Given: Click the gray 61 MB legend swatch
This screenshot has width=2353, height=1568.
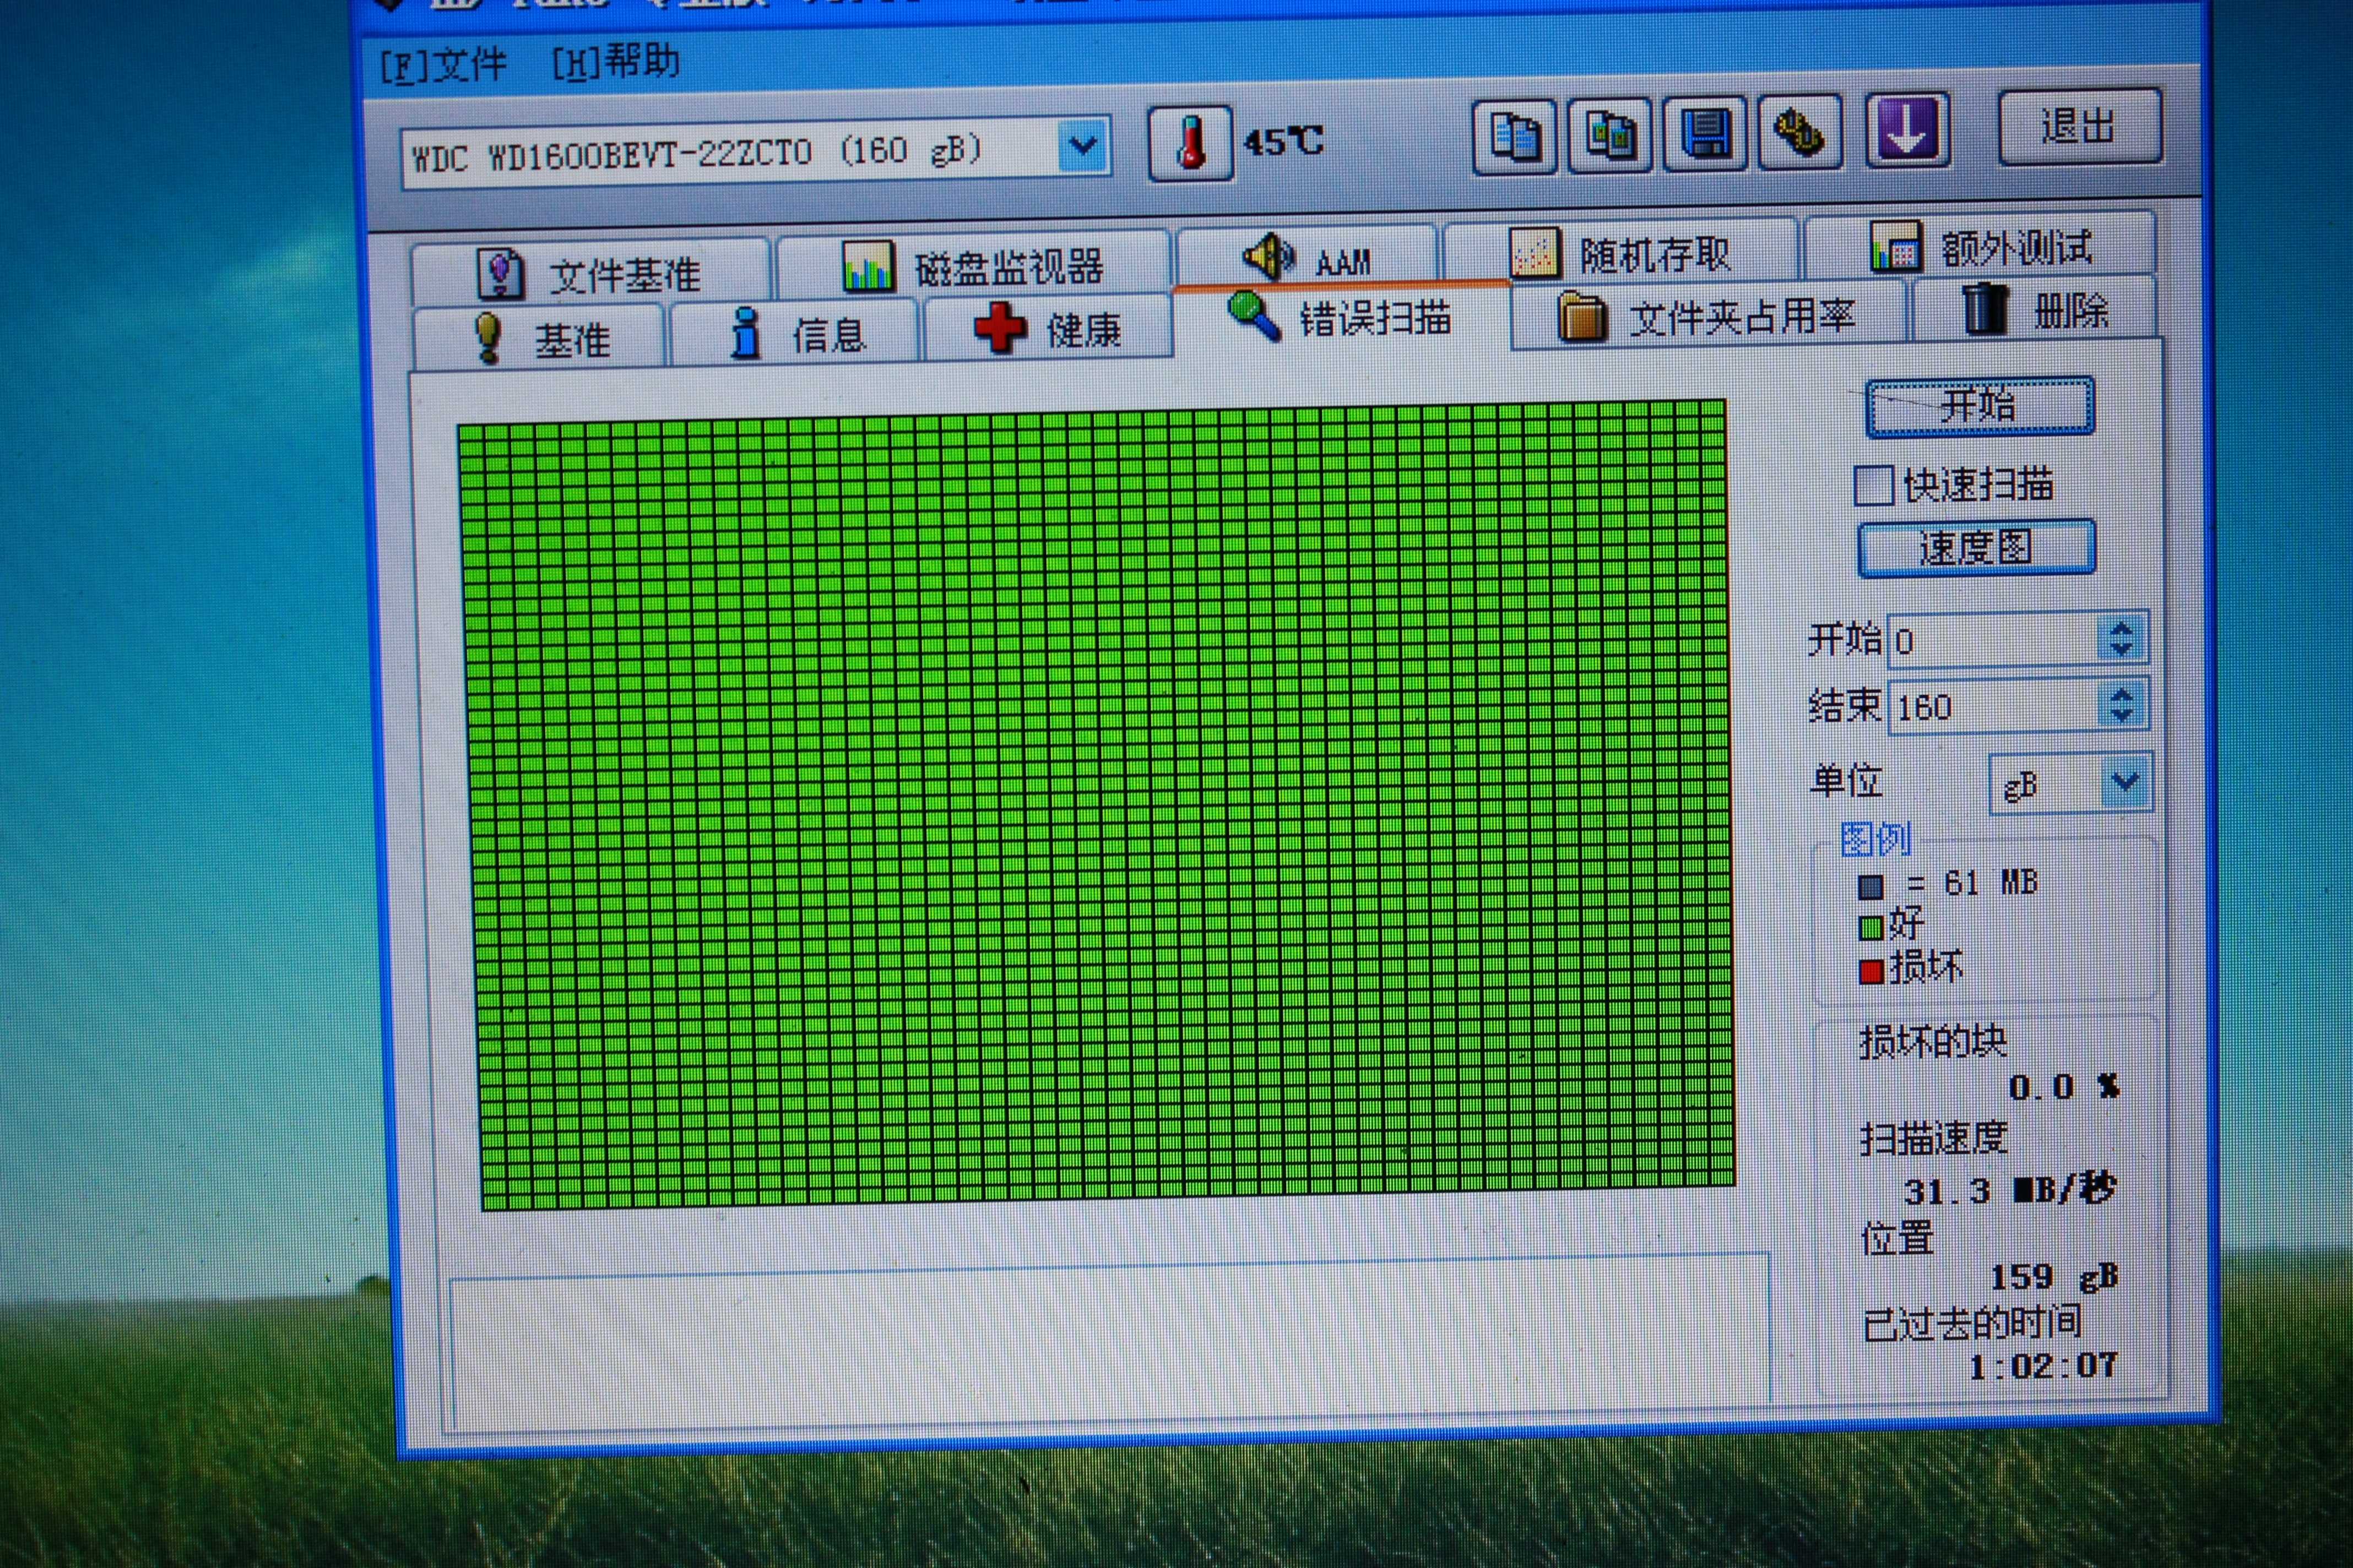Looking at the screenshot, I should tap(1870, 887).
